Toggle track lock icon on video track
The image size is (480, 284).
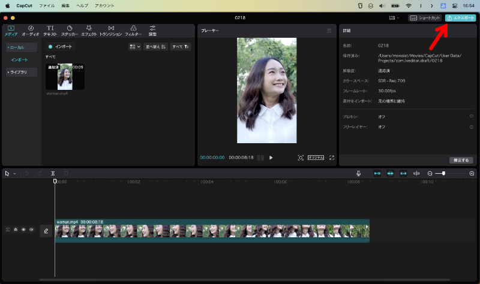click(x=16, y=229)
